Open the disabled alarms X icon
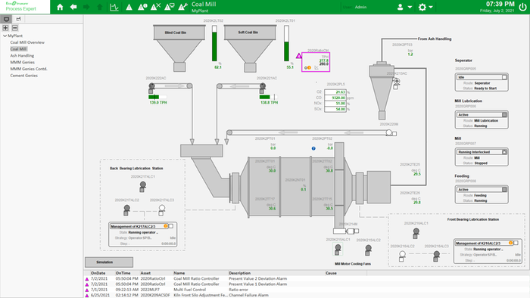 point(155,7)
